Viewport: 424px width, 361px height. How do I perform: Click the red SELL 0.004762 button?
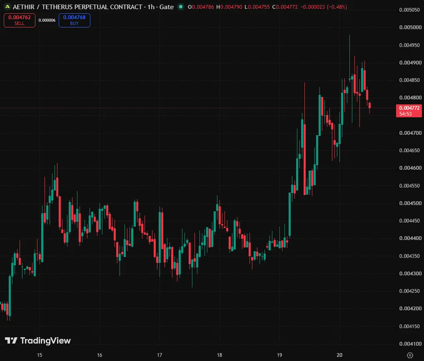point(20,20)
